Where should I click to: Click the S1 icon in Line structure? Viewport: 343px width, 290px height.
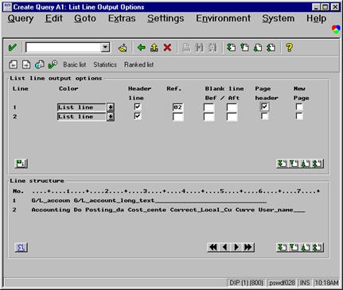(21, 248)
